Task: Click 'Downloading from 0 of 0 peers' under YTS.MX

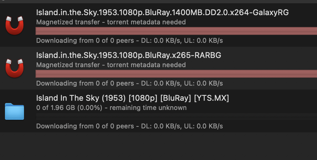Action: (x=85, y=126)
